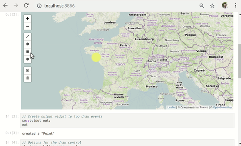This screenshot has width=241, height=146.
Task: Select the draw polygon tool
Action: [x=27, y=44]
